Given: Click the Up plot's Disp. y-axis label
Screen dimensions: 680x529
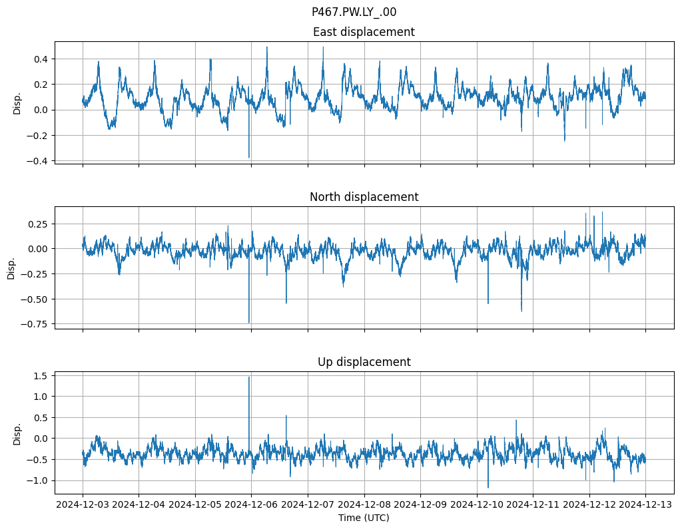Looking at the screenshot, I should tap(17, 433).
